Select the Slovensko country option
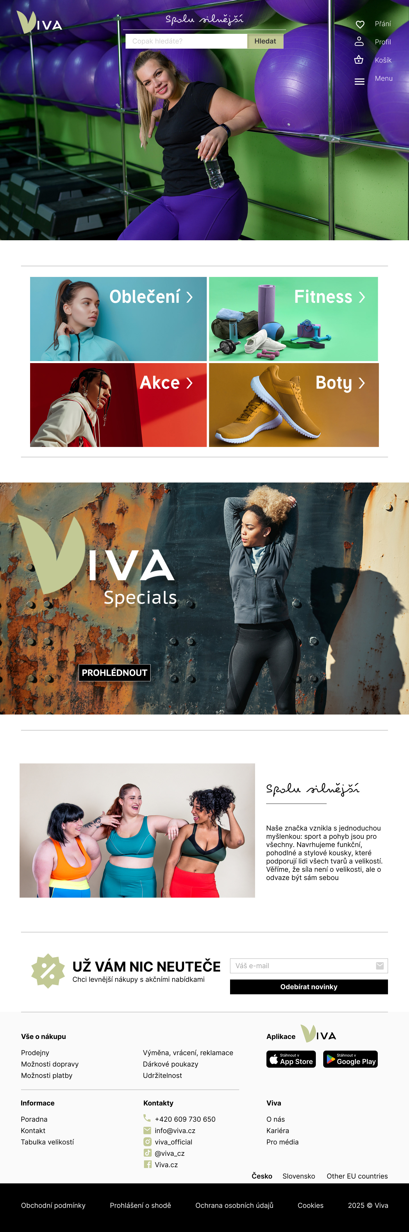The width and height of the screenshot is (409, 1232). [299, 1176]
